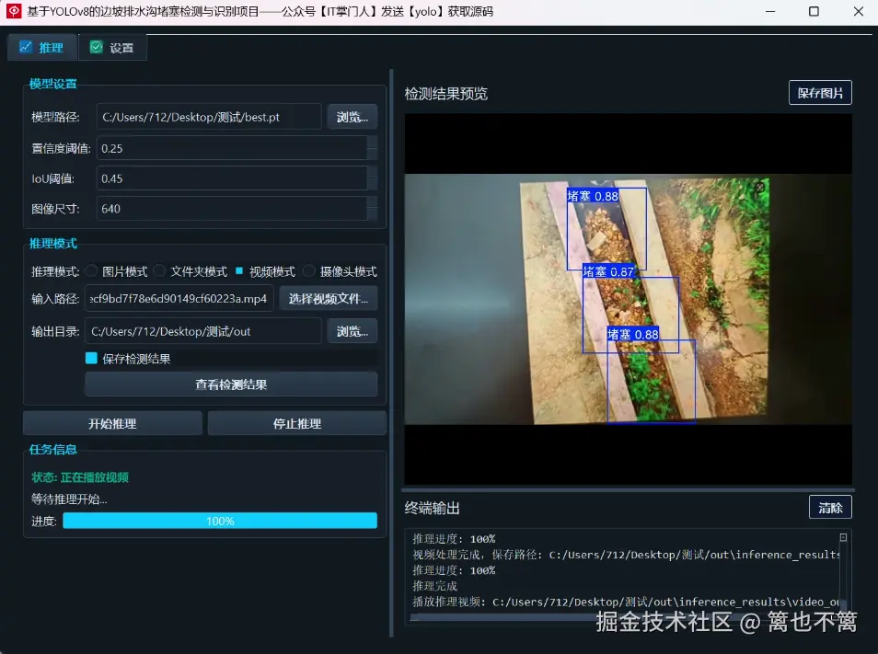Click the small icon at terminal top-right corner
The width and height of the screenshot is (878, 654).
pos(843,537)
